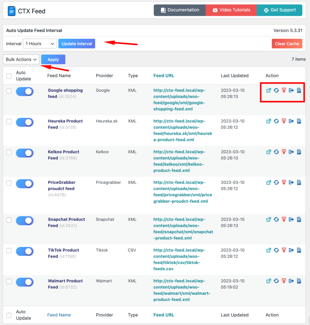310x325 pixels.
Task: Click Get Support button
Action: click(280, 10)
